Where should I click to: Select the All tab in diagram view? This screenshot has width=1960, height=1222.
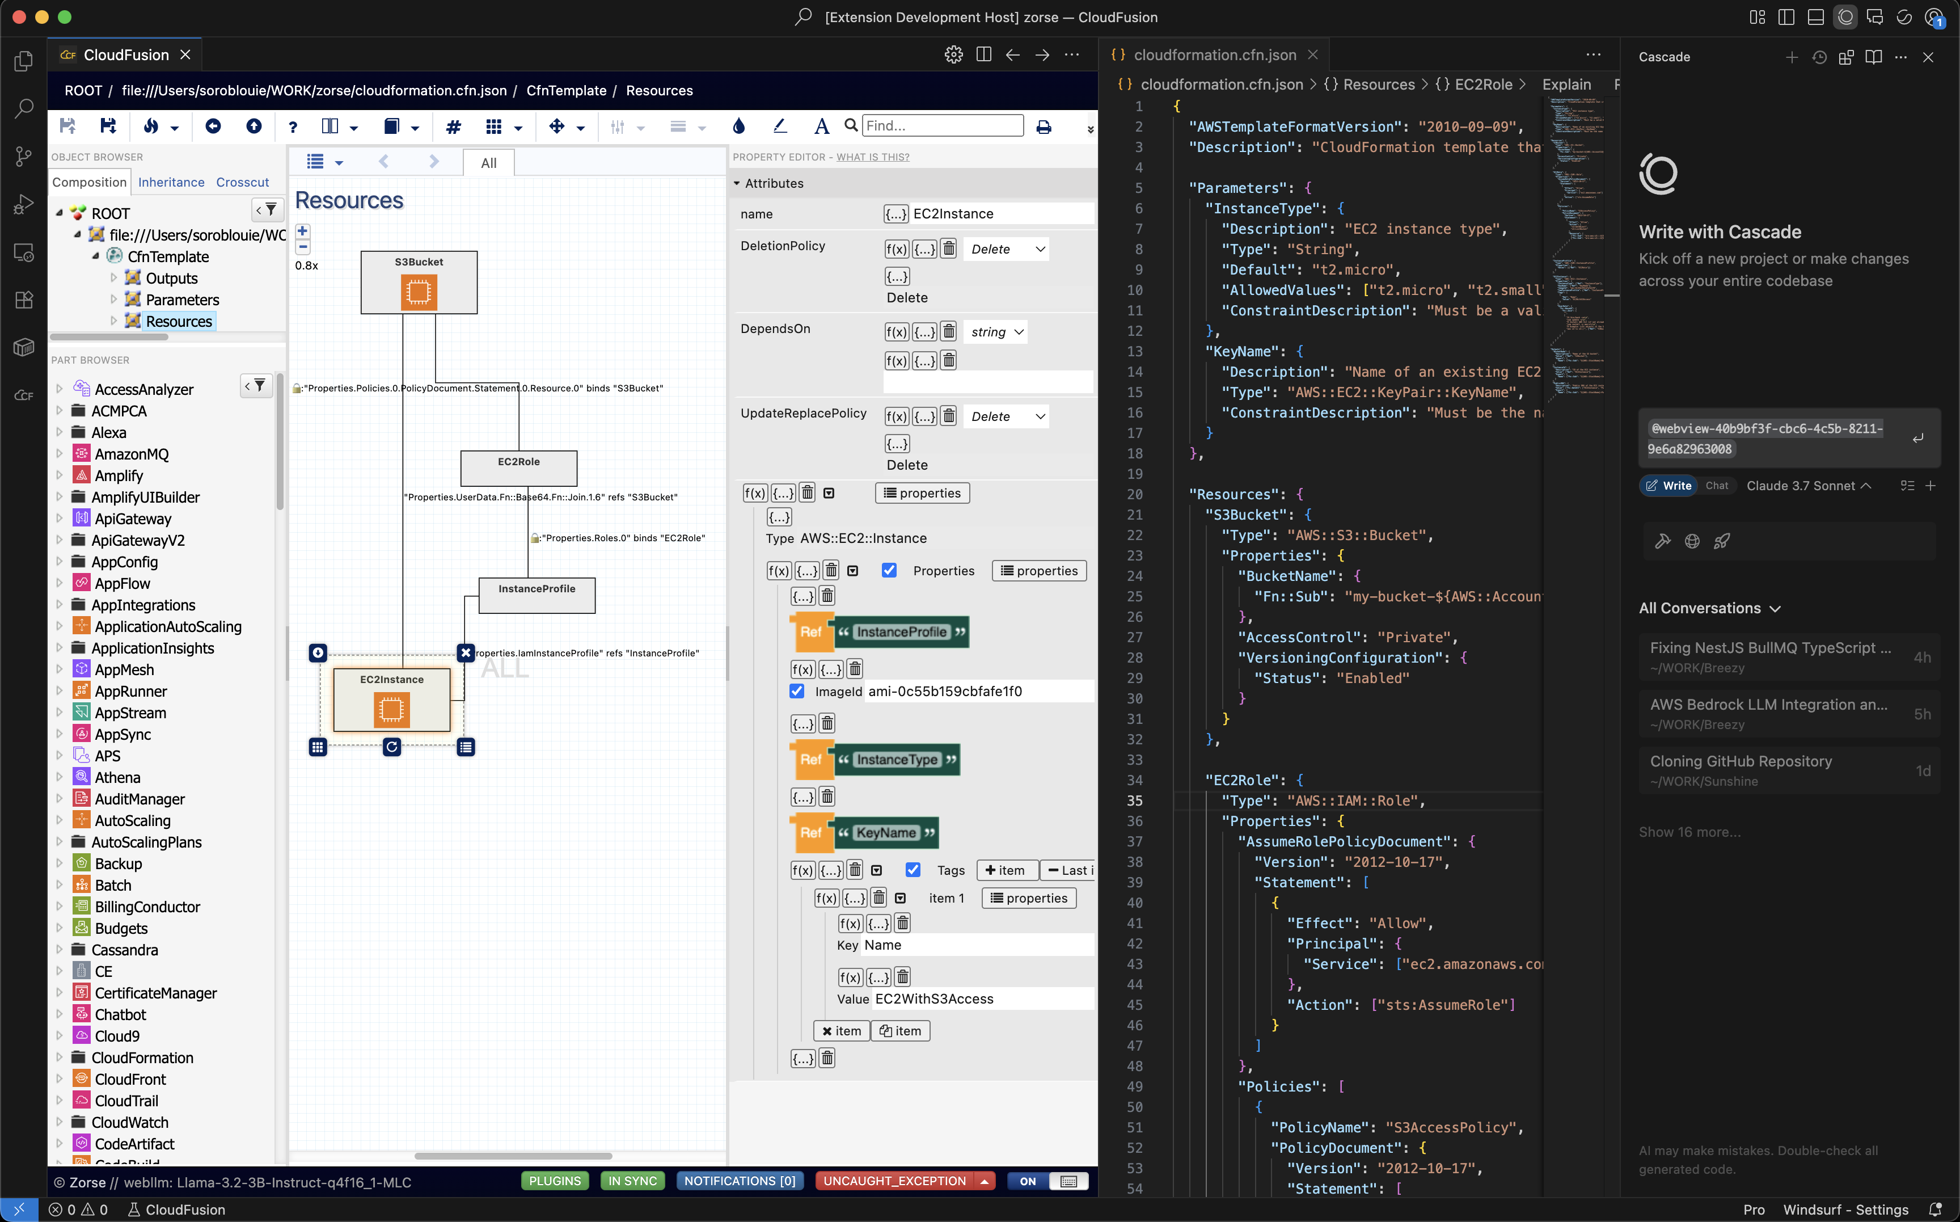[x=489, y=162]
